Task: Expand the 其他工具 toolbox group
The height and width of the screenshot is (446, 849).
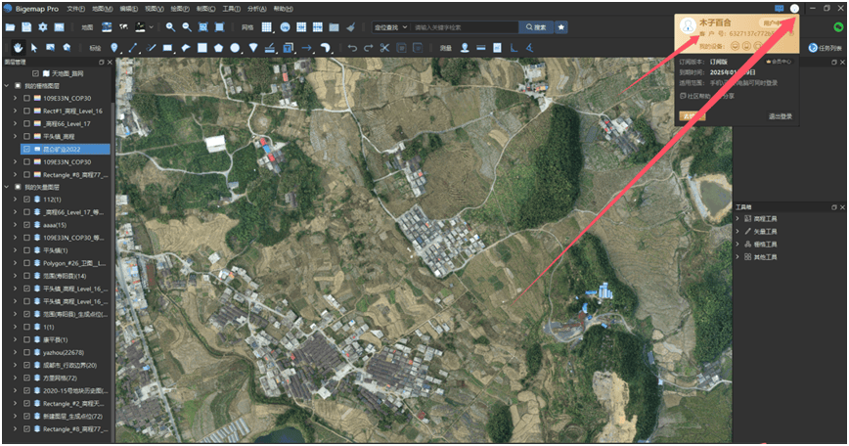Action: (737, 257)
